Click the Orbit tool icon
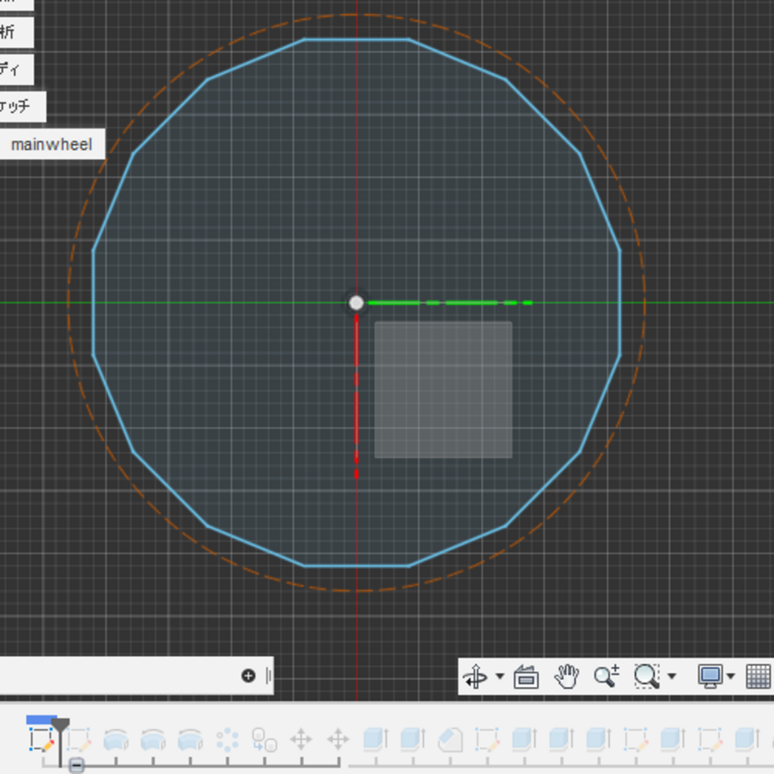Viewport: 774px width, 774px height. [x=475, y=676]
